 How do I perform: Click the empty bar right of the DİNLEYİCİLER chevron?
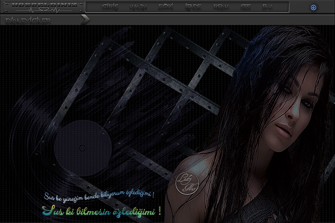click(212, 20)
